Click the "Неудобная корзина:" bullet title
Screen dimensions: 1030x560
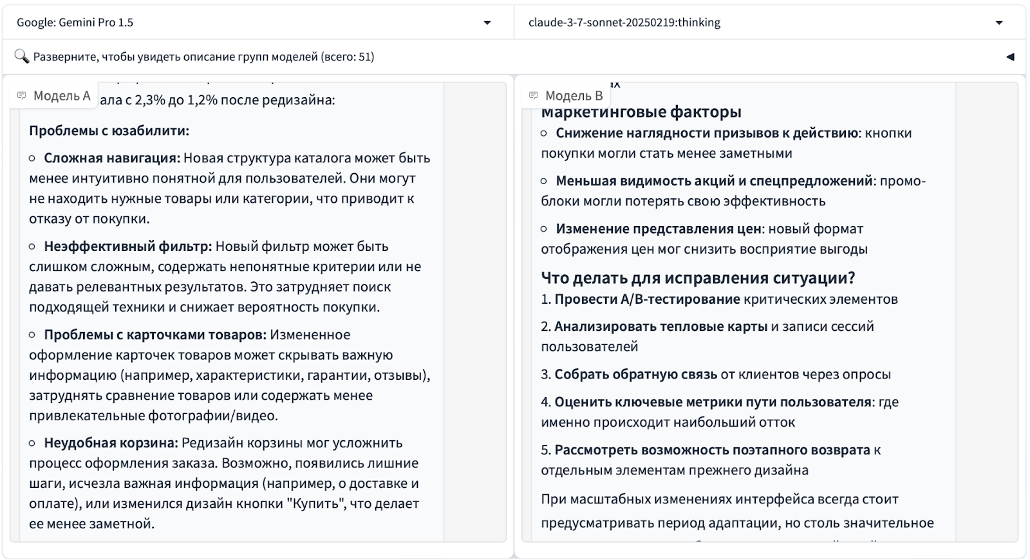111,443
